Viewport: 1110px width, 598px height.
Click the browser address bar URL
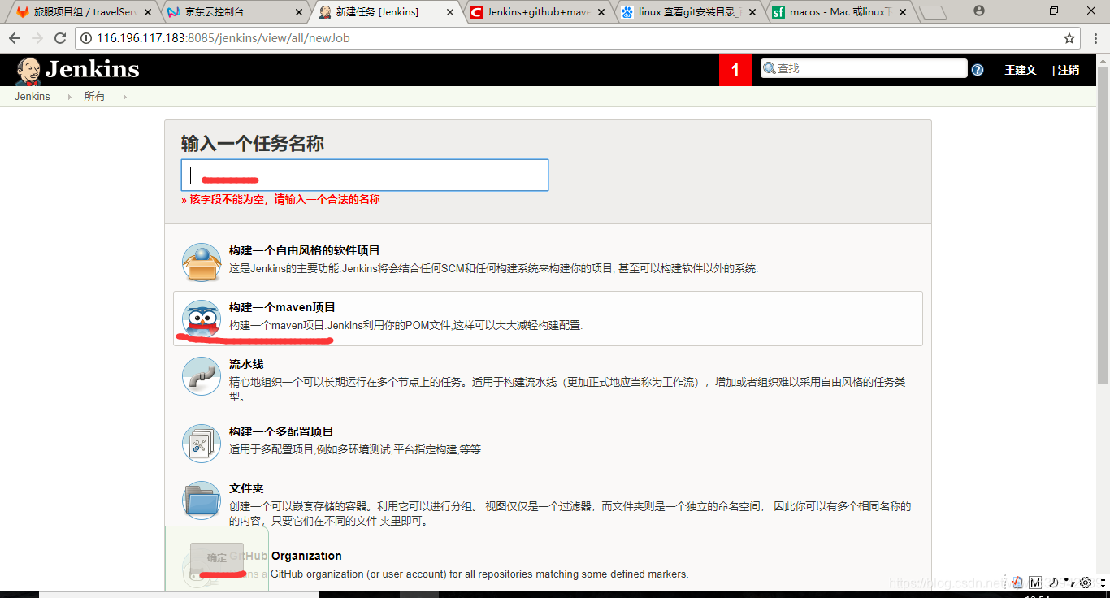coord(223,38)
